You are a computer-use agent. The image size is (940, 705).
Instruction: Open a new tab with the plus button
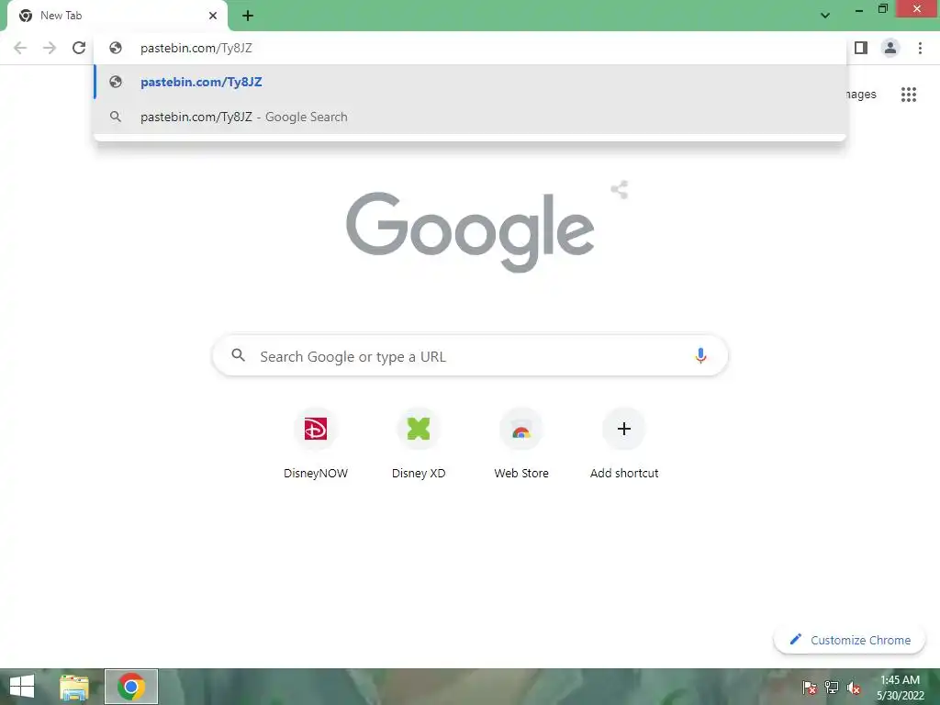coord(248,16)
